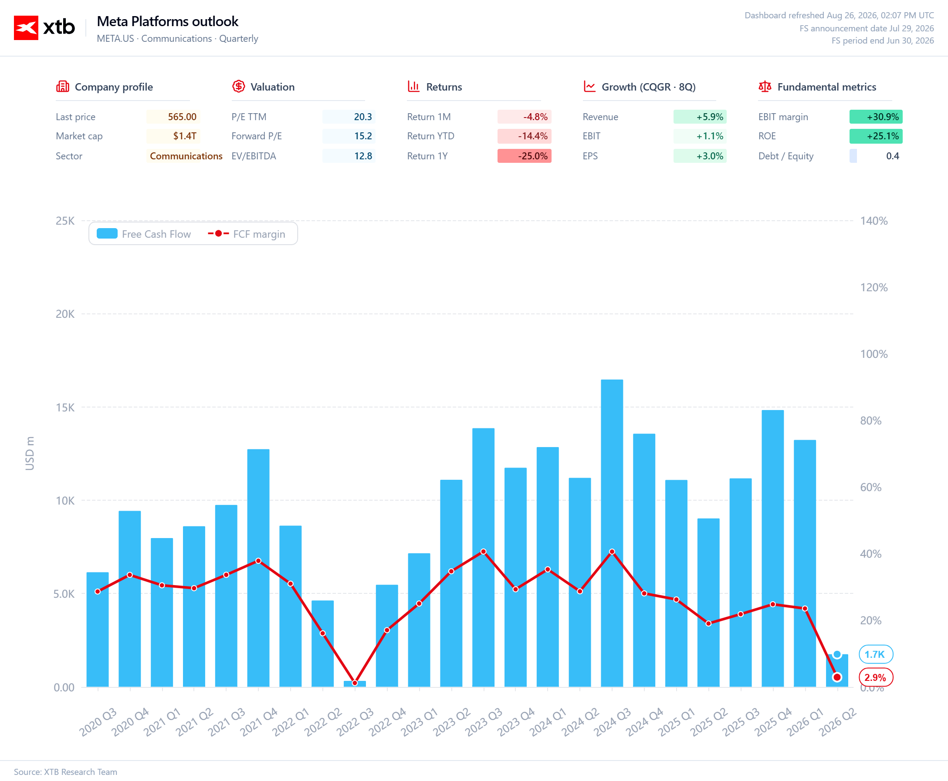
Task: Click the red "2.9%" margin callout
Action: click(x=876, y=677)
